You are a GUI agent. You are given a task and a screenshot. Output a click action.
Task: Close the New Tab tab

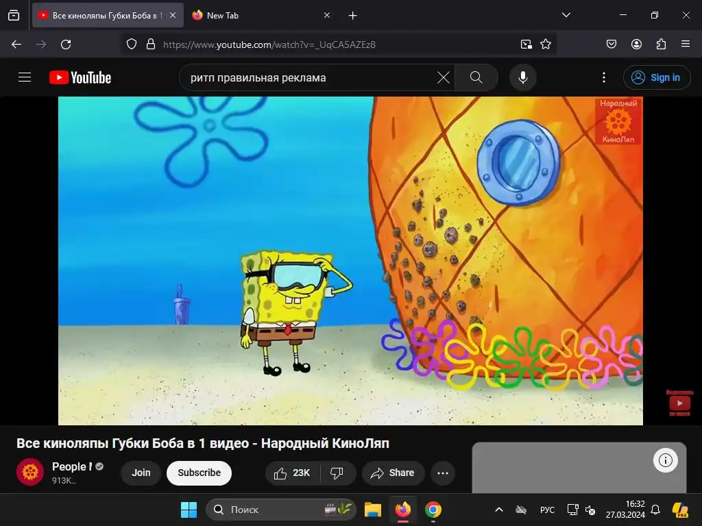pos(327,16)
